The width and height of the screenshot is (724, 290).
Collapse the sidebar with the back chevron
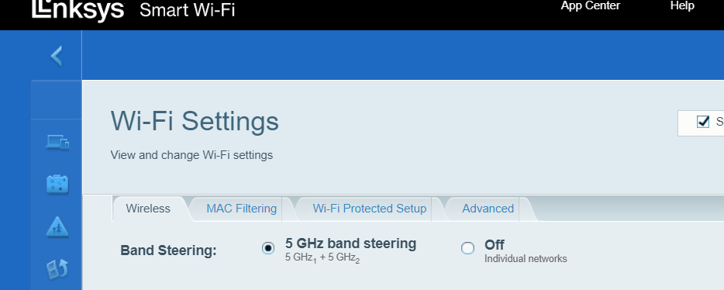tap(57, 56)
